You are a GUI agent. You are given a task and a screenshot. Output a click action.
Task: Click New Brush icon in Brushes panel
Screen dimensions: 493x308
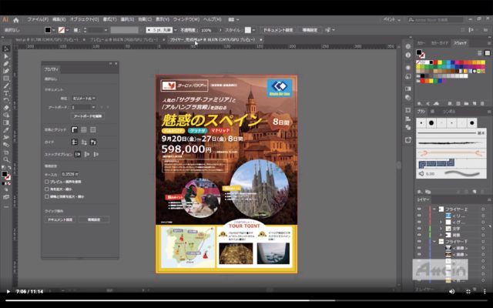tap(475, 192)
